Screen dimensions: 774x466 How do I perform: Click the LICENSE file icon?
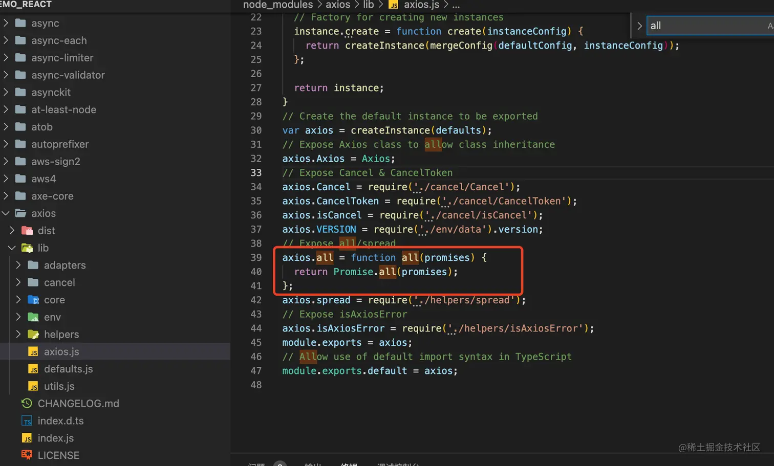[27, 455]
